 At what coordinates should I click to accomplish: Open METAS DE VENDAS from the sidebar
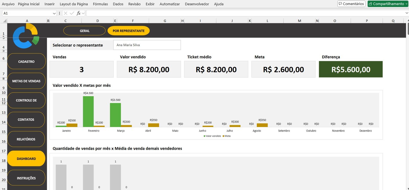[x=26, y=81]
